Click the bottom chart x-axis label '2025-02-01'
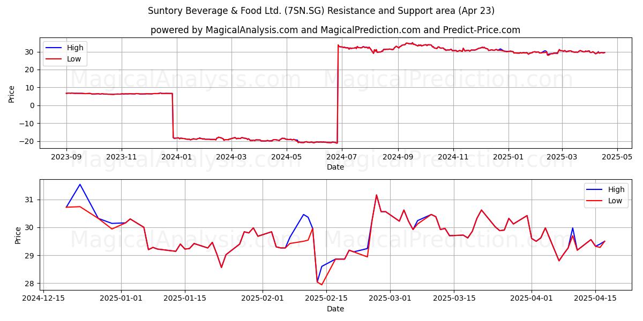 (263, 299)
